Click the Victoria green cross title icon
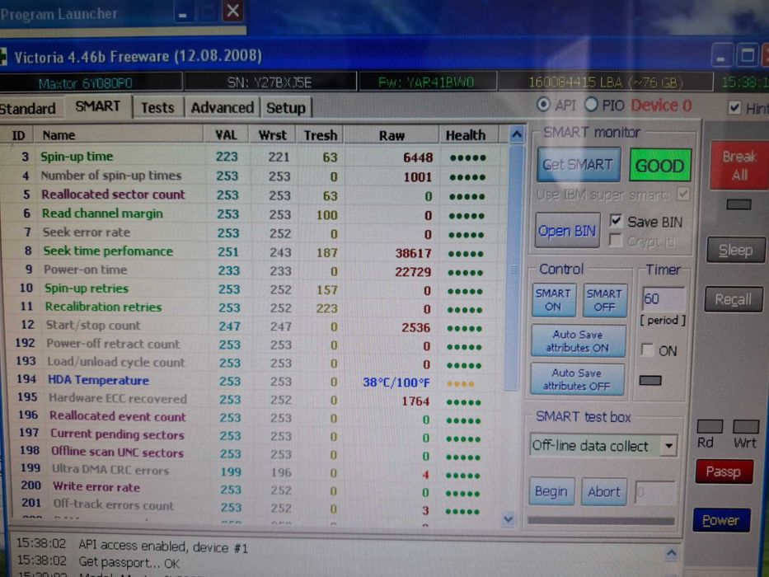This screenshot has width=769, height=577. click(2, 56)
